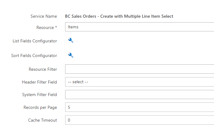Click into the empty Resource Filter field

[139, 69]
